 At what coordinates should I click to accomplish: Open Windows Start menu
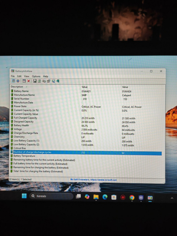(24, 196)
